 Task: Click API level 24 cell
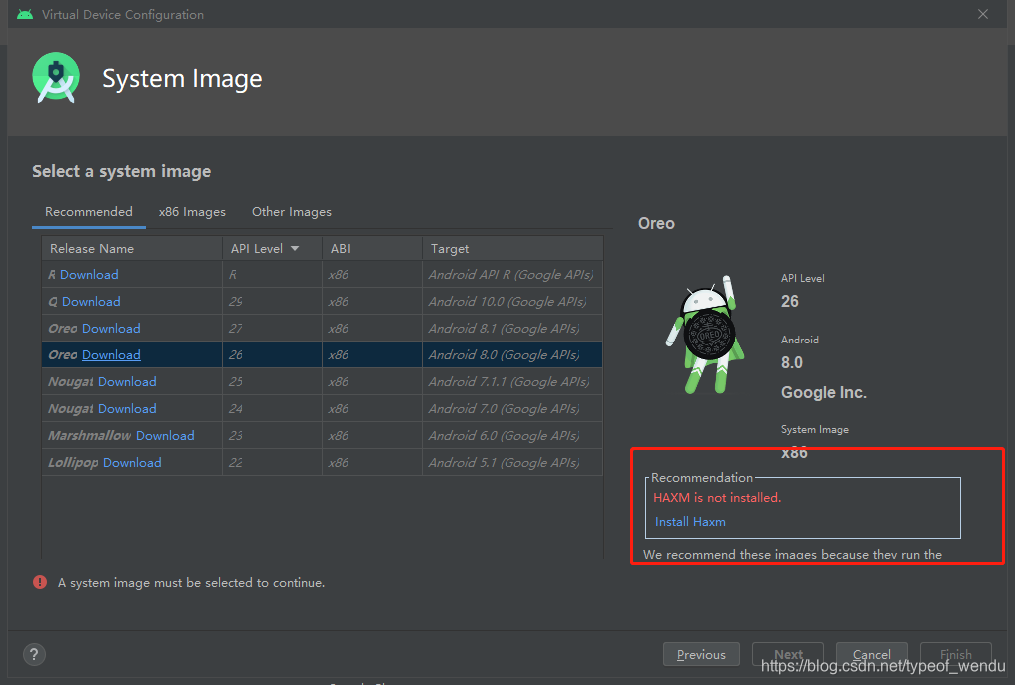273,409
